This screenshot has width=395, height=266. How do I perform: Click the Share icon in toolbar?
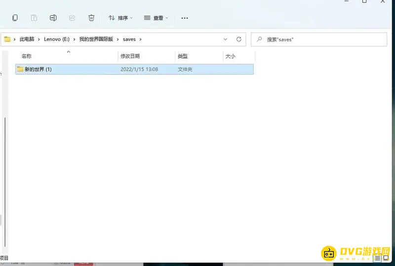tap(72, 18)
